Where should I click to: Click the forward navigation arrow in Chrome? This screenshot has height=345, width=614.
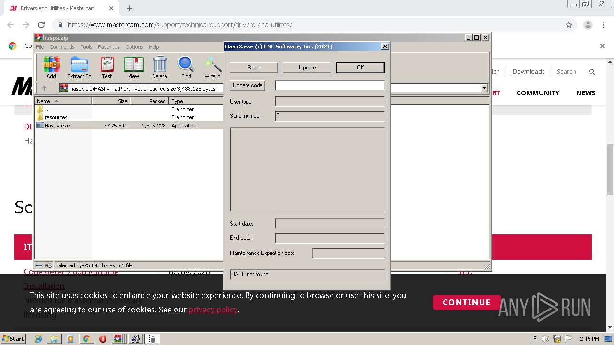click(26, 25)
